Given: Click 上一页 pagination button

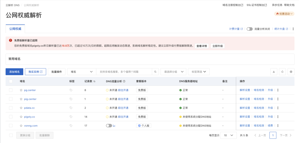Looking at the screenshot, I should 260,135.
